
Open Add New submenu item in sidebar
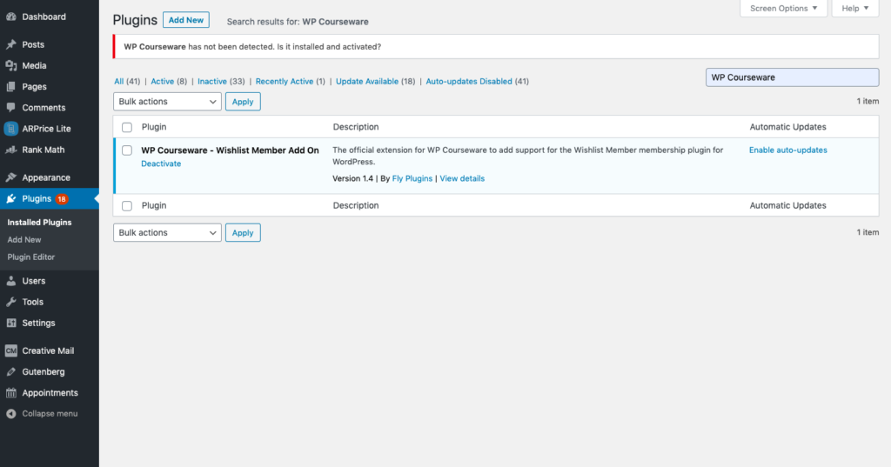[x=23, y=240]
